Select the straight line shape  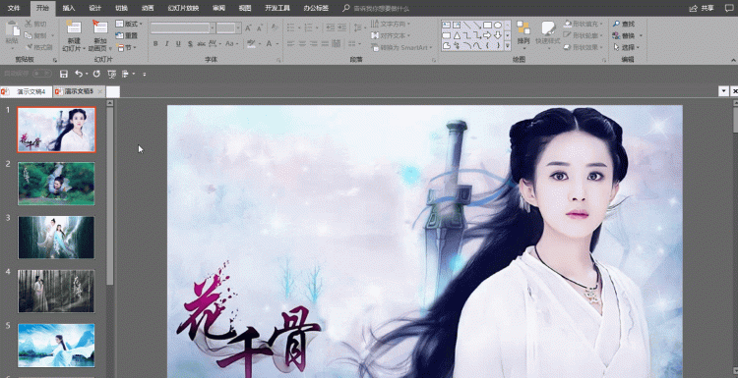click(x=466, y=25)
